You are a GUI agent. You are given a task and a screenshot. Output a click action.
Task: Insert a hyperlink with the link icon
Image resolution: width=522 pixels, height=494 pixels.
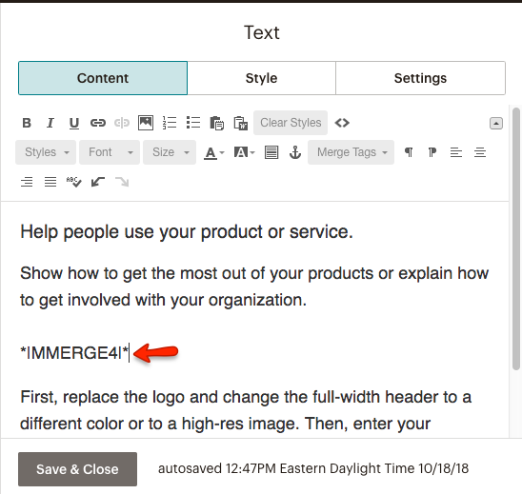tap(98, 123)
